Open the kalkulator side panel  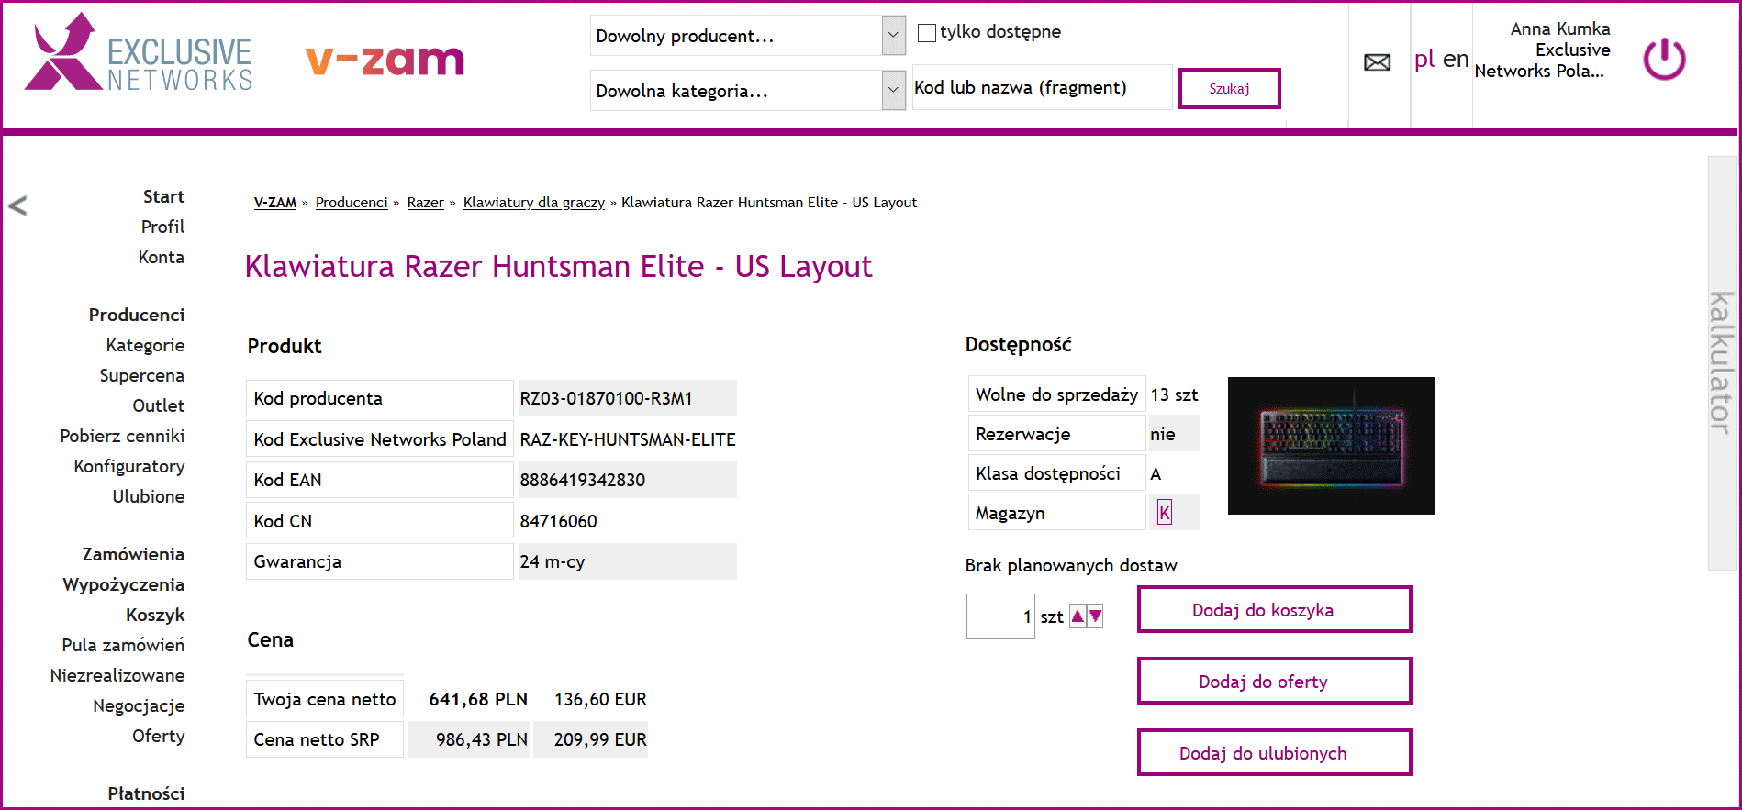(1721, 362)
